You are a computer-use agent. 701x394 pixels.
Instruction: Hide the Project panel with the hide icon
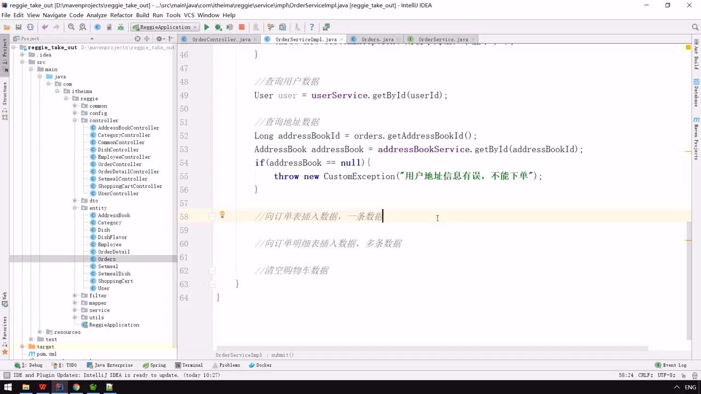click(x=171, y=39)
